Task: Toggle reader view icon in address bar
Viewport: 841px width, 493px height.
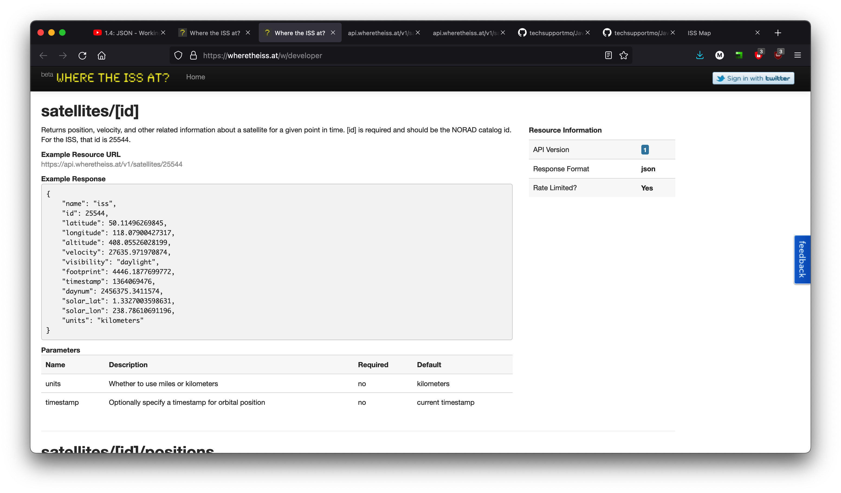Action: [x=608, y=55]
